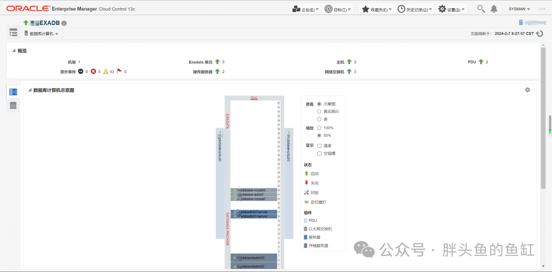552x272 pixels.
Task: Select the datadb01/server rack slot
Action: (x=254, y=216)
